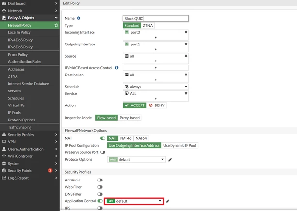297x211 pixels.
Task: Click the WiFi Controller signal icon
Action: tap(4, 156)
